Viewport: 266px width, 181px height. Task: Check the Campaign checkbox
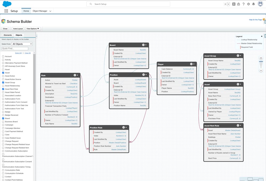3,125
